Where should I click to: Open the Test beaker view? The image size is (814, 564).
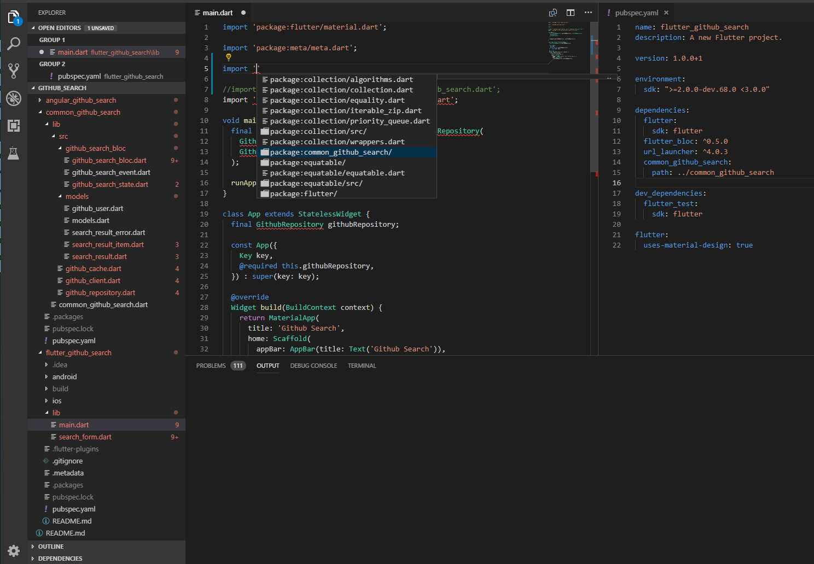click(x=14, y=153)
